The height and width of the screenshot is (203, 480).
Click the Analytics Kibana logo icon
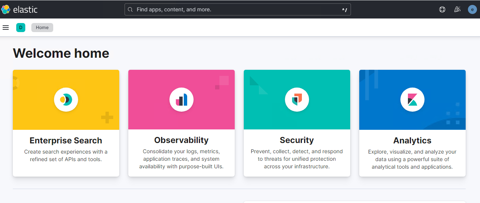[412, 100]
